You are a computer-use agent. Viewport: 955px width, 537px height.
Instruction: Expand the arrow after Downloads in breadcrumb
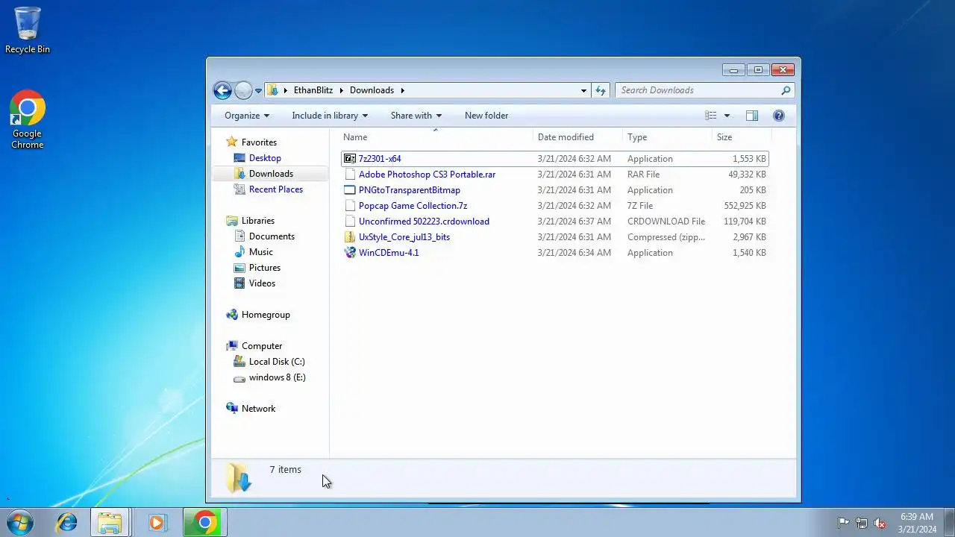click(403, 90)
